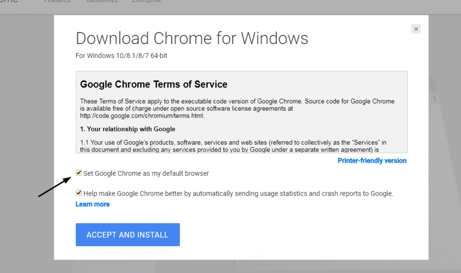Open the Features menu in top navigation

click(57, 1)
